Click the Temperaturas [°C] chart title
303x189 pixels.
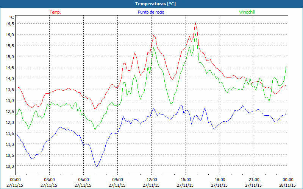(x=155, y=4)
